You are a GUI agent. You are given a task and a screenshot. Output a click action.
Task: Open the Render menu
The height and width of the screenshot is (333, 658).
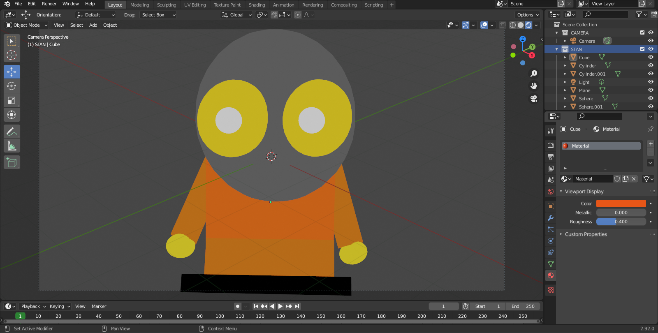(x=49, y=4)
